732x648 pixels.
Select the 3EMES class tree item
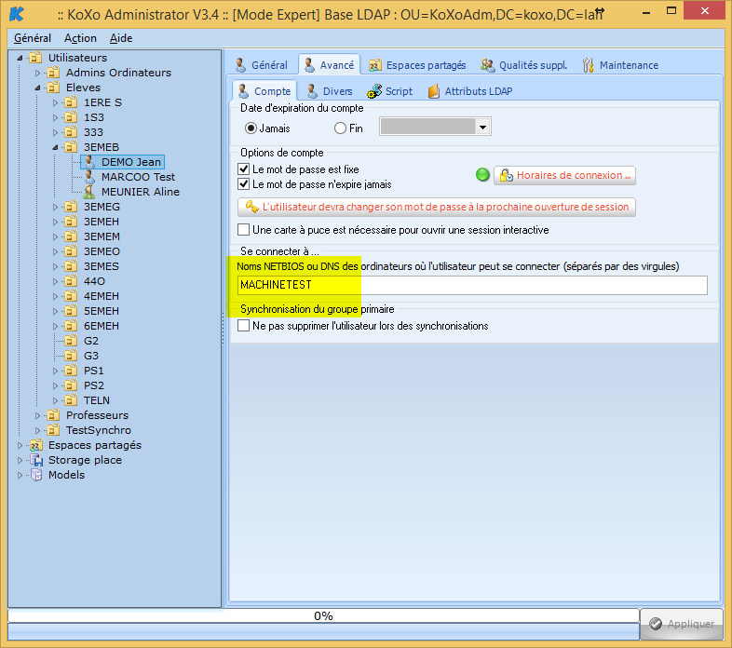102,266
